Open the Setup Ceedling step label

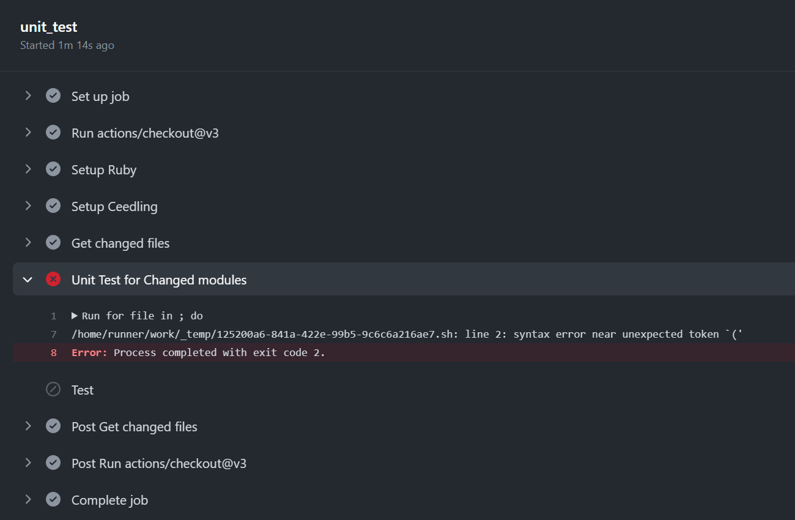114,207
